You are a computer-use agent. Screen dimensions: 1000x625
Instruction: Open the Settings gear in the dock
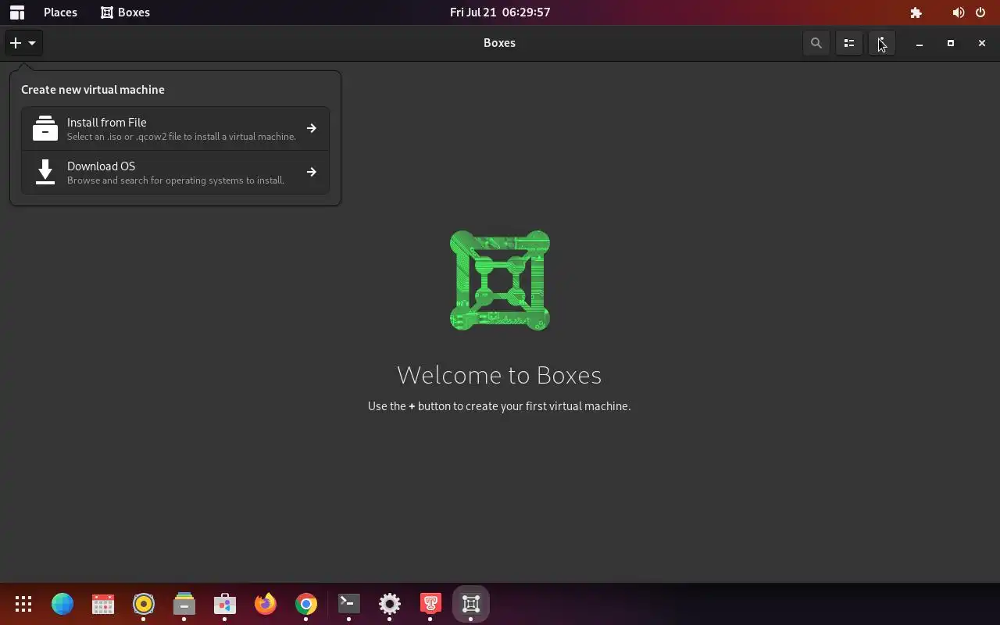point(390,604)
